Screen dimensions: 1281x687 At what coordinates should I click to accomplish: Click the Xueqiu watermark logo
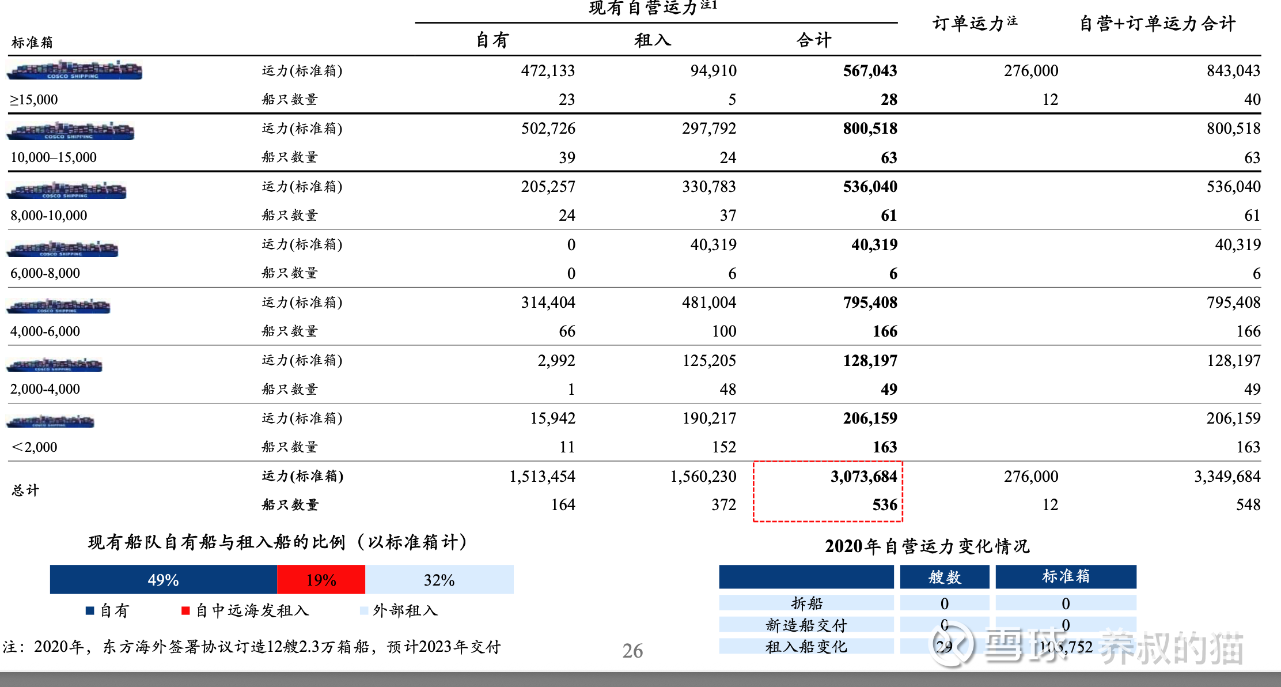pos(952,645)
